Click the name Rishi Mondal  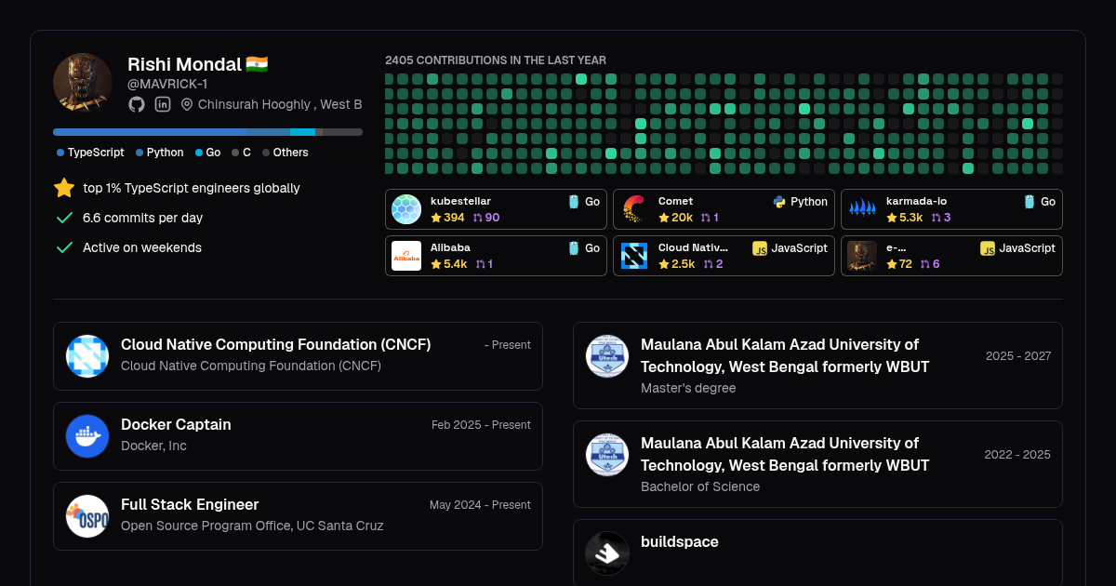184,64
